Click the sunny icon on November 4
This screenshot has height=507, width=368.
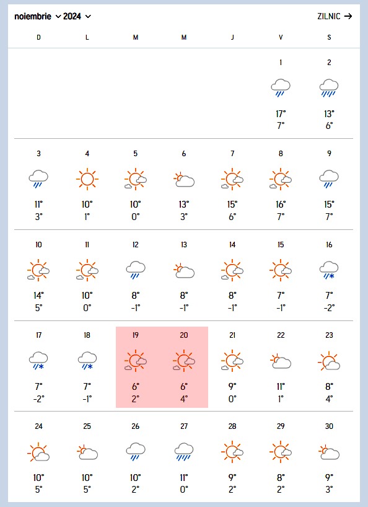coord(87,179)
